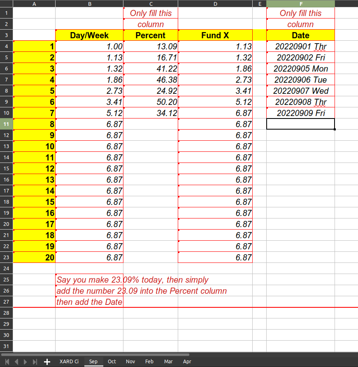Click the 'Say you make 23.09% today' note
The height and width of the screenshot is (367, 358).
pos(133,280)
